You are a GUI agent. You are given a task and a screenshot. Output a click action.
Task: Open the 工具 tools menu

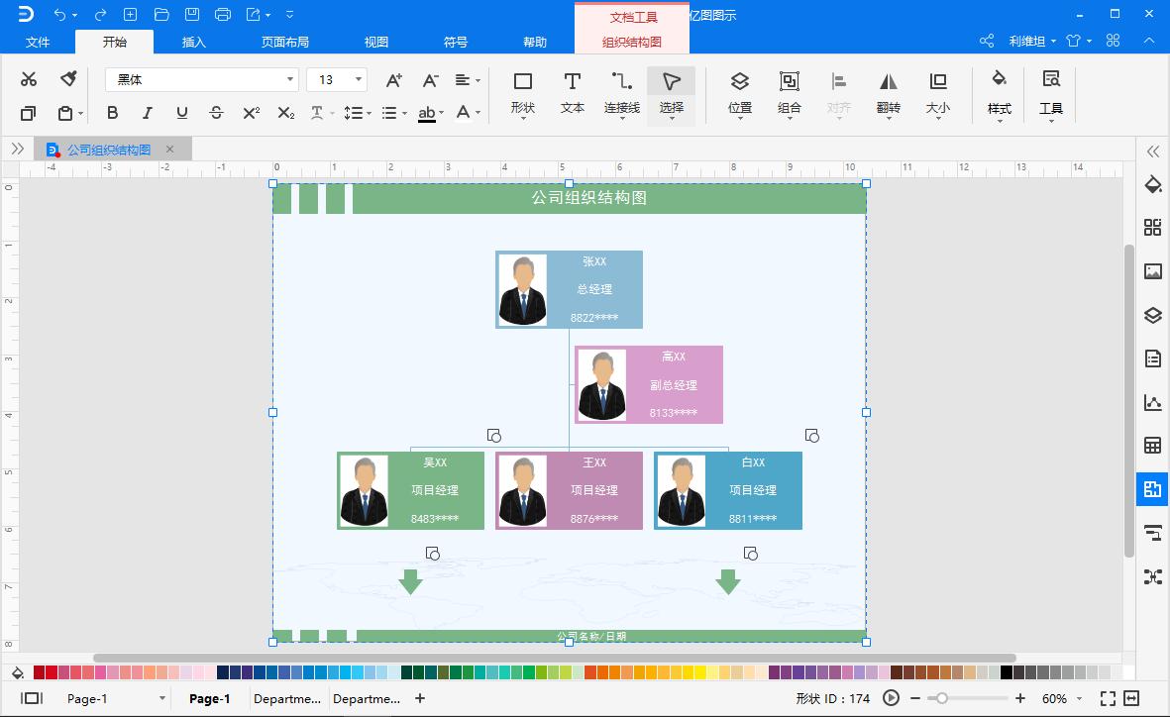[1050, 95]
